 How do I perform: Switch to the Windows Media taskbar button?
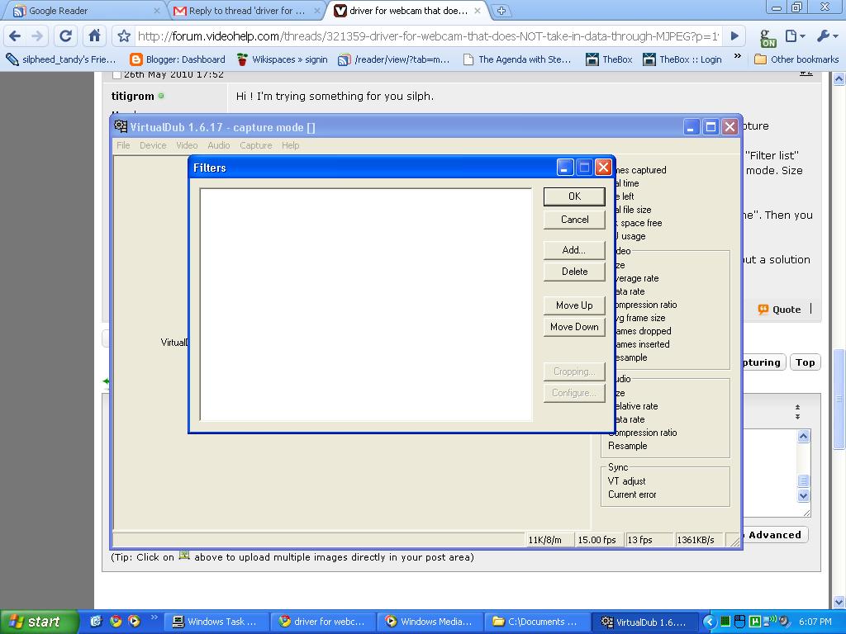430,622
